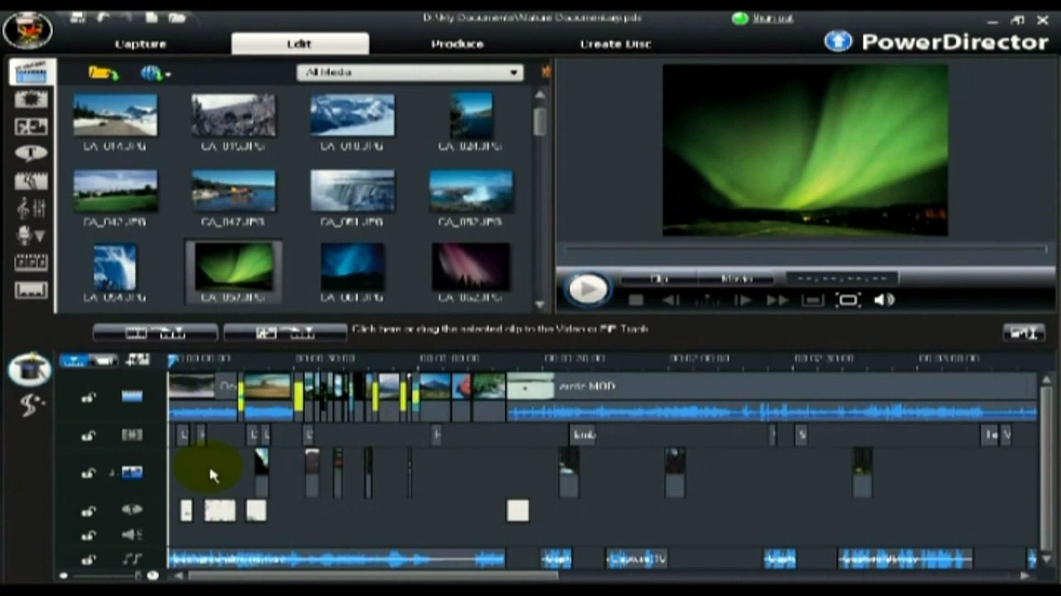Click the new project icon
The width and height of the screenshot is (1061, 596).
pos(152,17)
